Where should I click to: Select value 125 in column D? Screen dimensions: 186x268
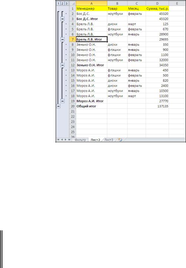click(157, 24)
